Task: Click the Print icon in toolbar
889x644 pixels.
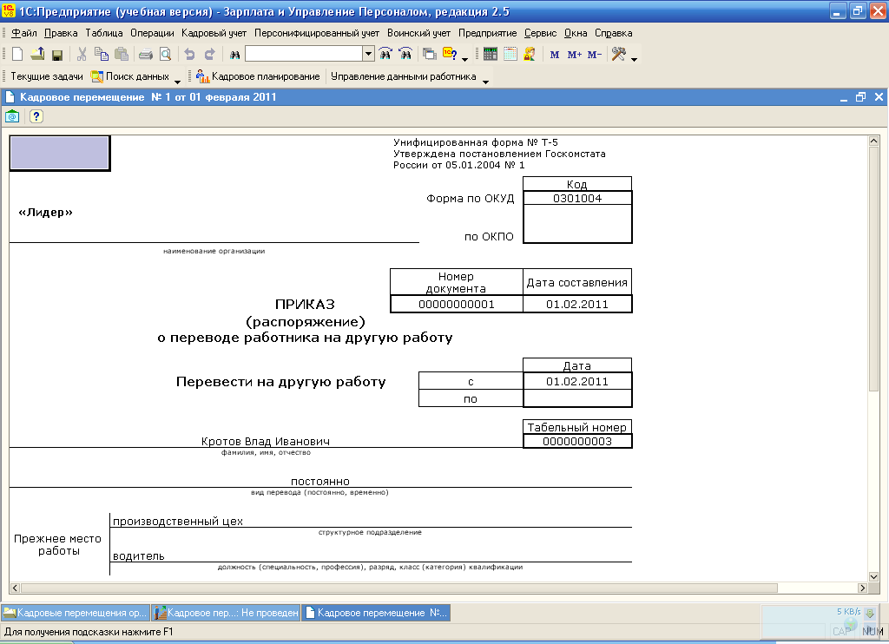Action: pyautogui.click(x=146, y=54)
